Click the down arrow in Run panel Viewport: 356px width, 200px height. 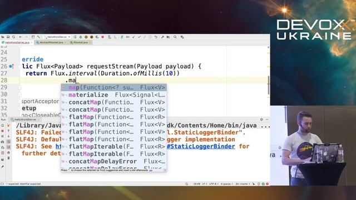click(9, 136)
